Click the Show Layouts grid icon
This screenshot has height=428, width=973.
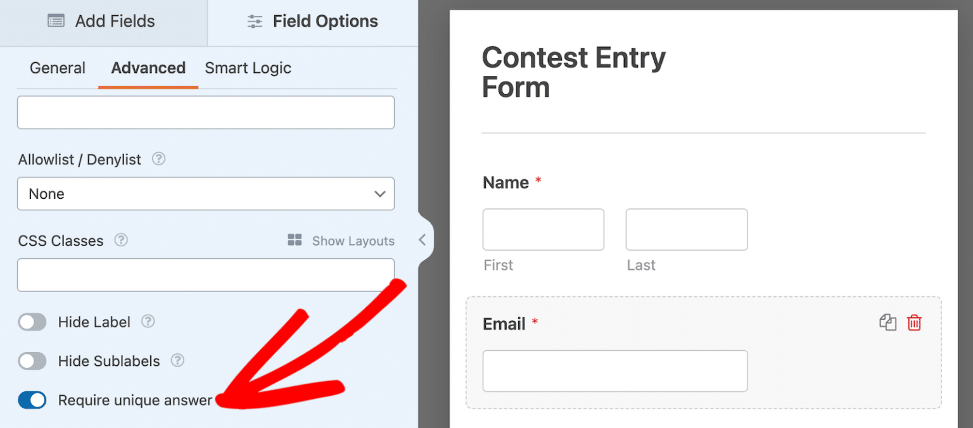(294, 241)
